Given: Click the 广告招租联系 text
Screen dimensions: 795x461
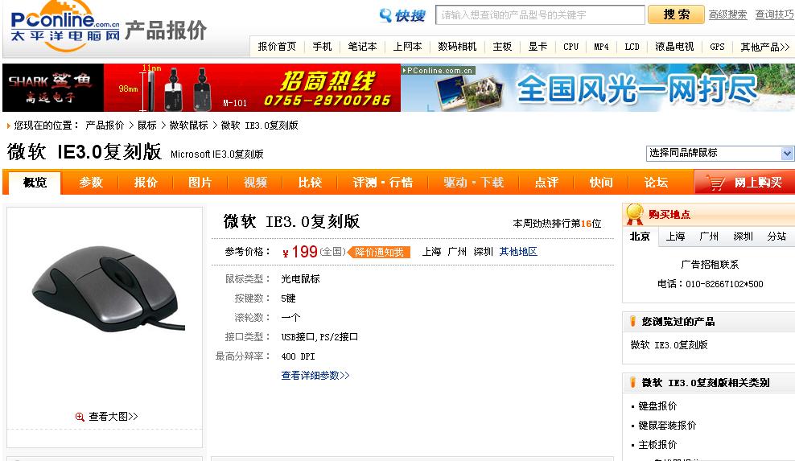Looking at the screenshot, I should 710,265.
